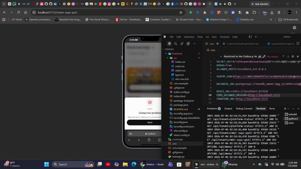Open the Search view in the editor activity bar

click(x=176, y=44)
